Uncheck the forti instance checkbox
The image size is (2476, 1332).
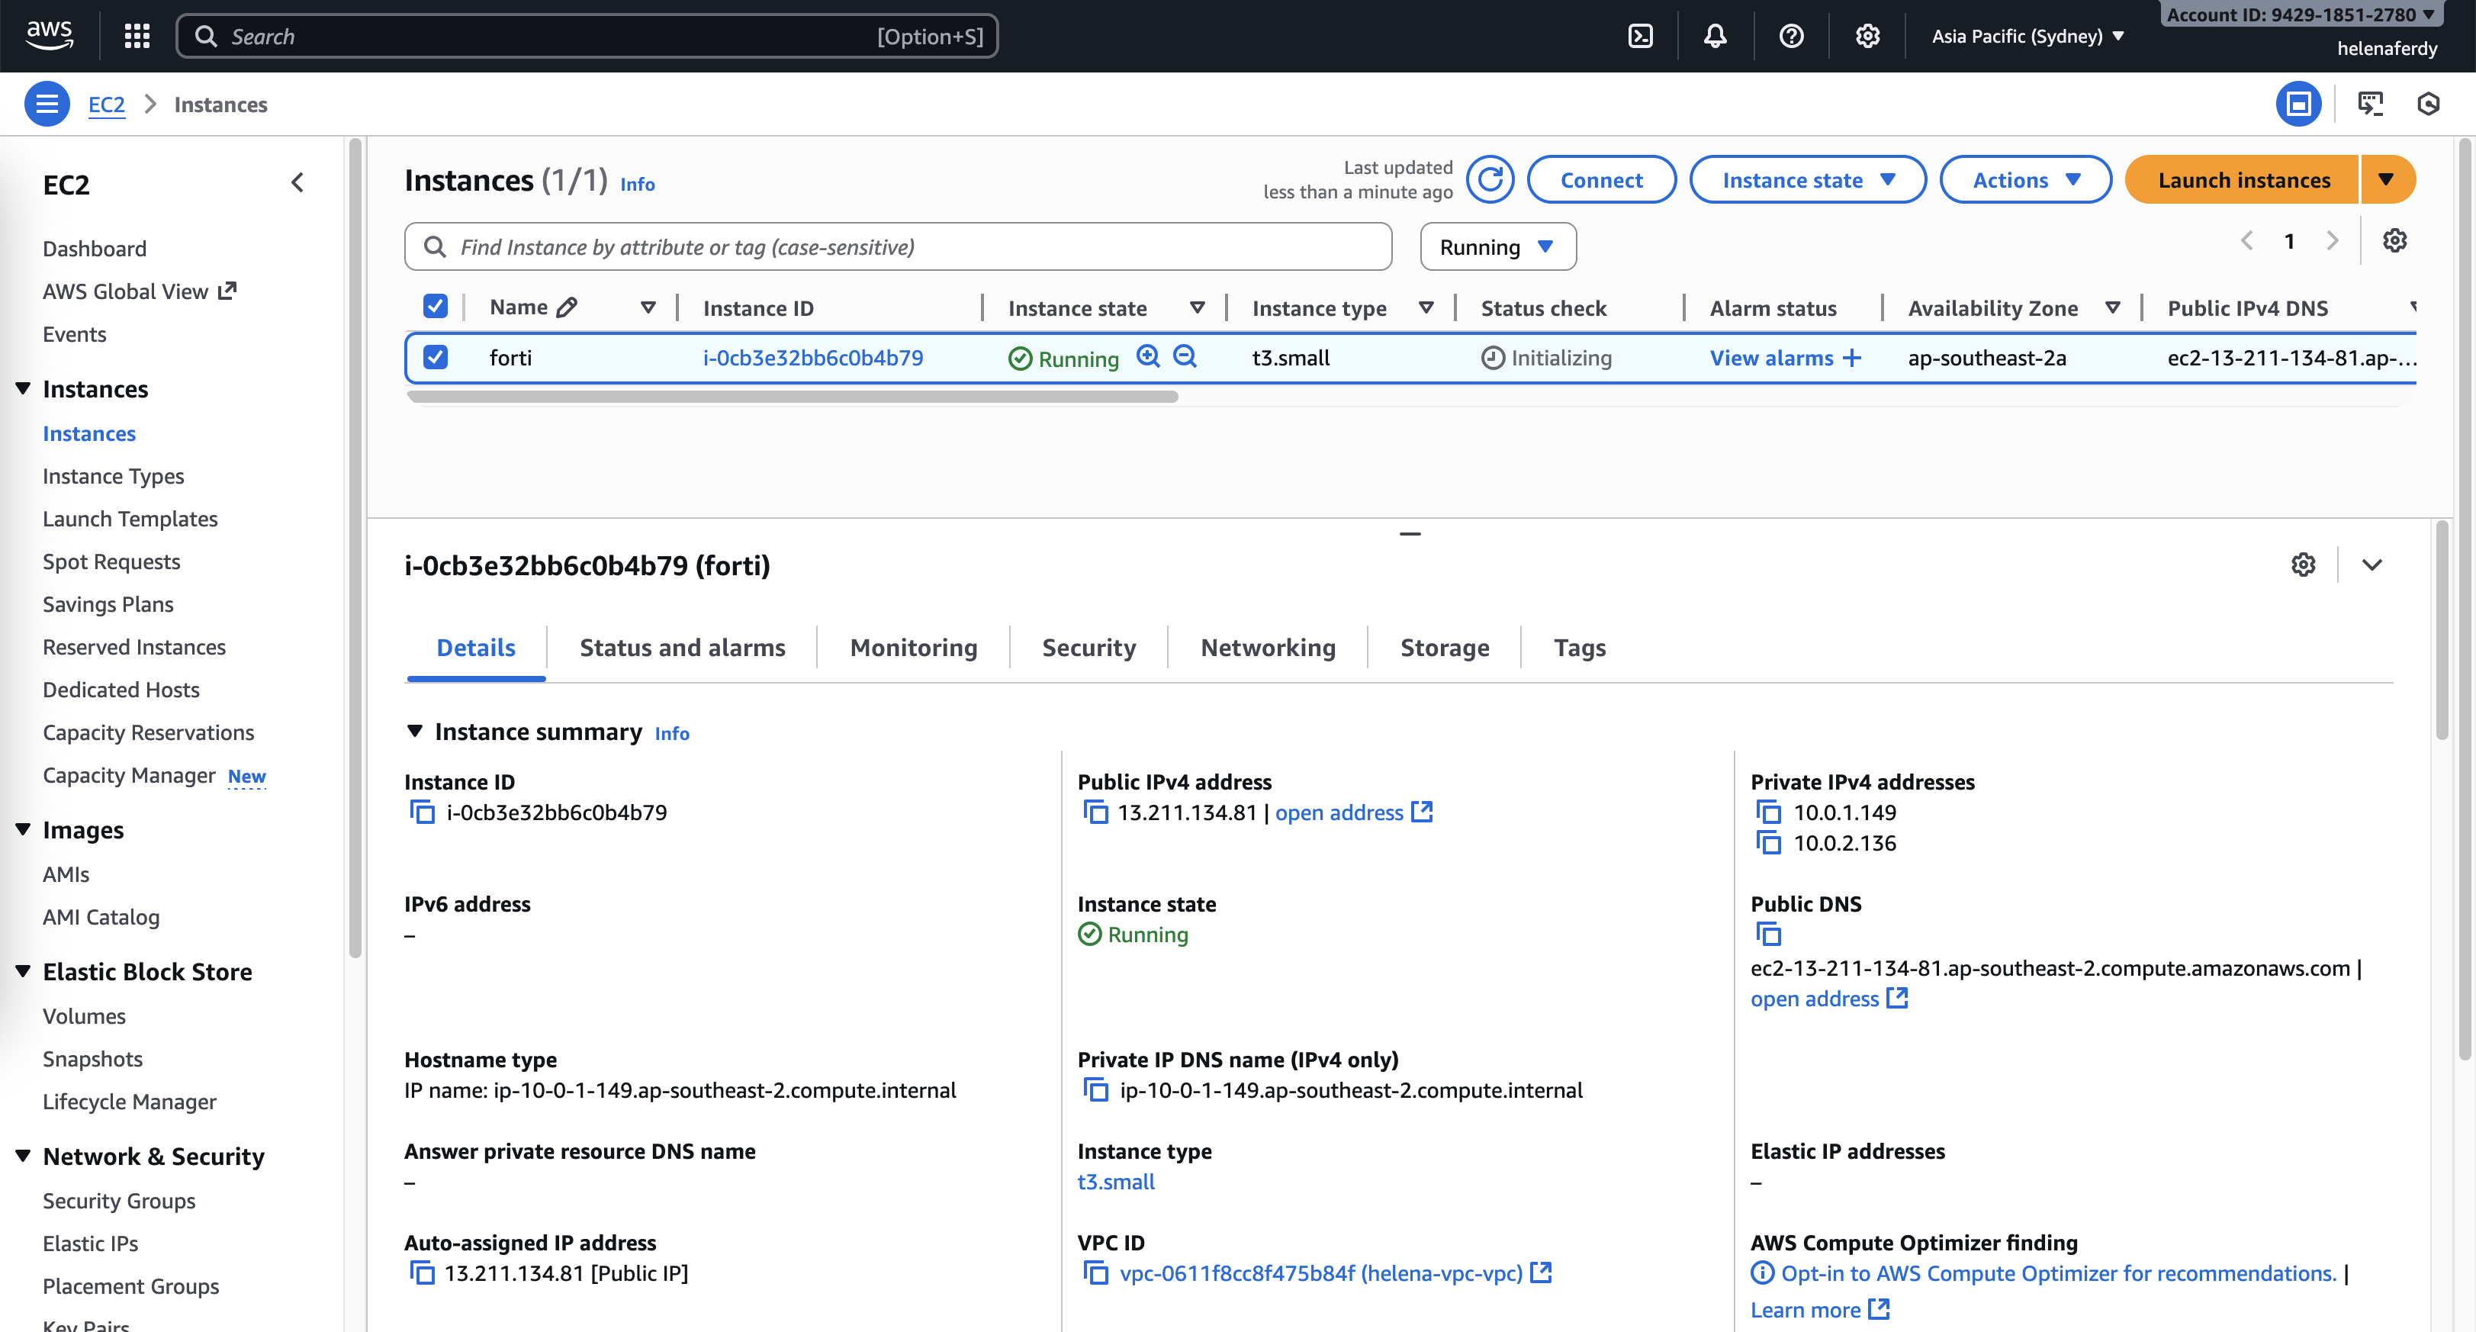click(436, 358)
